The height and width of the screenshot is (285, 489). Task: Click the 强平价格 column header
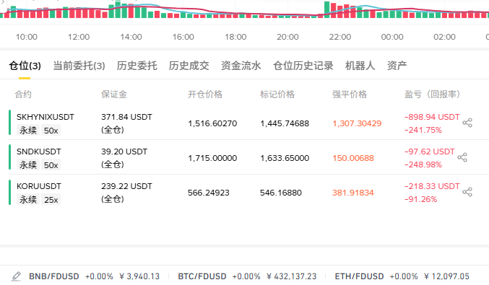(350, 95)
